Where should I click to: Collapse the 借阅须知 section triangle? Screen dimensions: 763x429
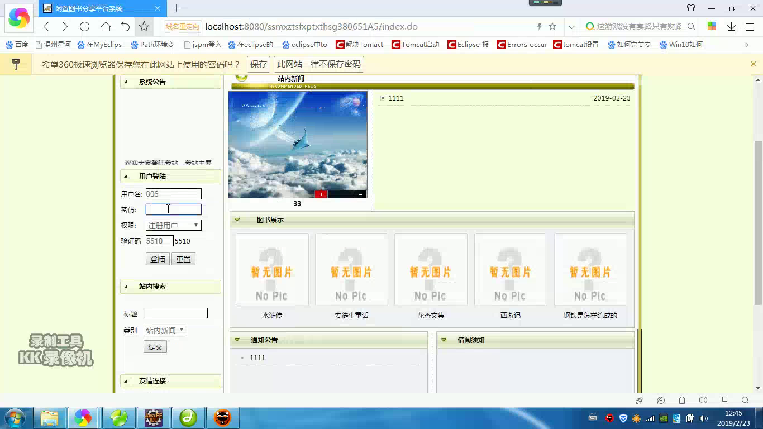[x=443, y=340]
